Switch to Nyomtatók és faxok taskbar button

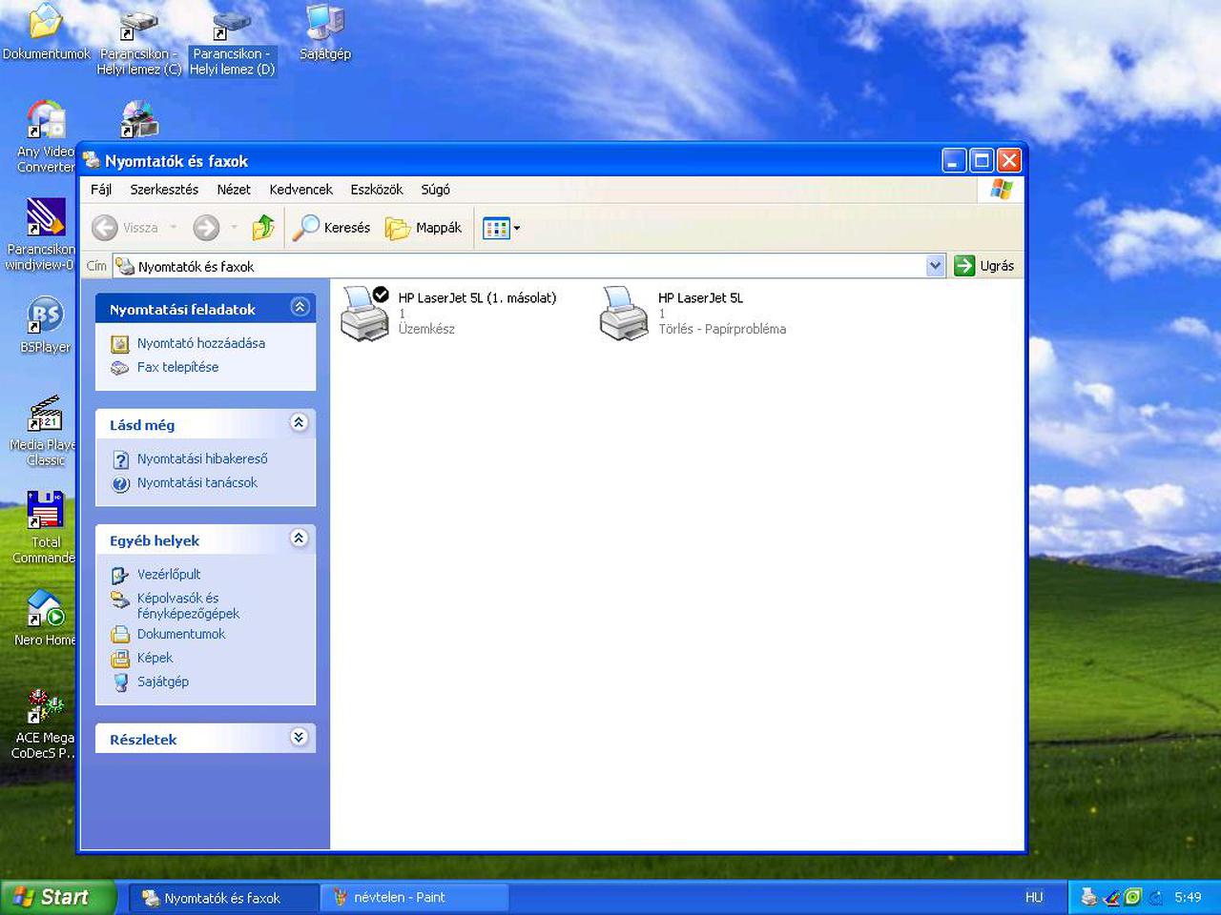(x=223, y=898)
